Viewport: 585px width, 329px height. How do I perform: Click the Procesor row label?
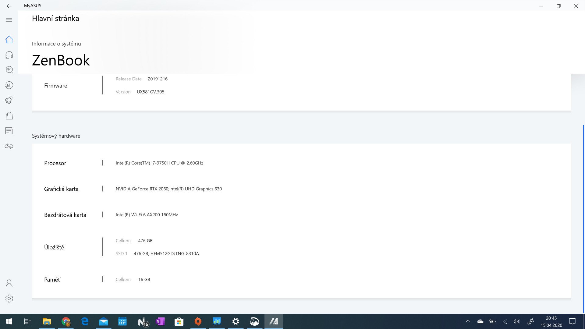55,163
